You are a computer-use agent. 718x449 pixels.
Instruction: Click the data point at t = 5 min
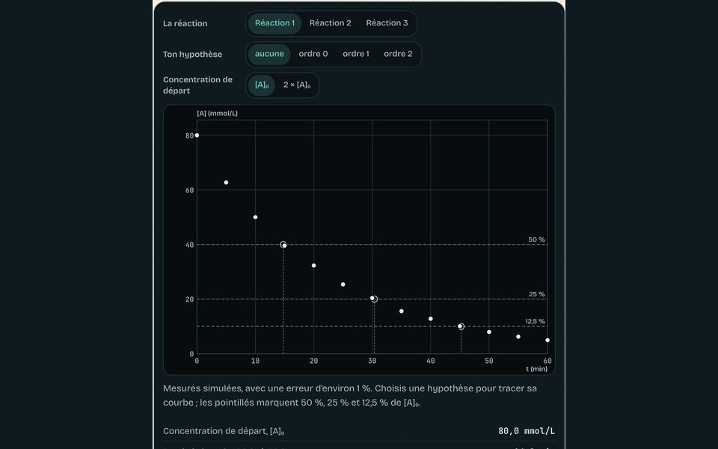(226, 183)
